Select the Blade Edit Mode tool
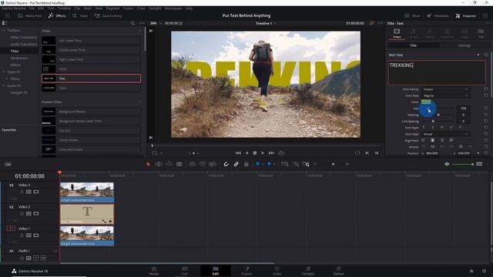Screen dimensions: 493x277 pyautogui.click(x=179, y=164)
